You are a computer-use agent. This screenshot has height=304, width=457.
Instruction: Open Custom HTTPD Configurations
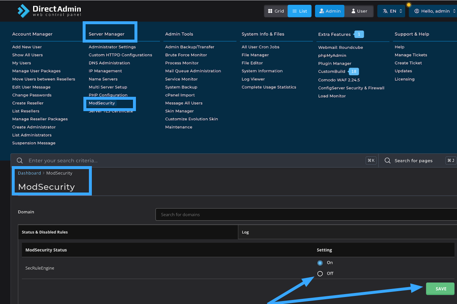pyautogui.click(x=120, y=55)
